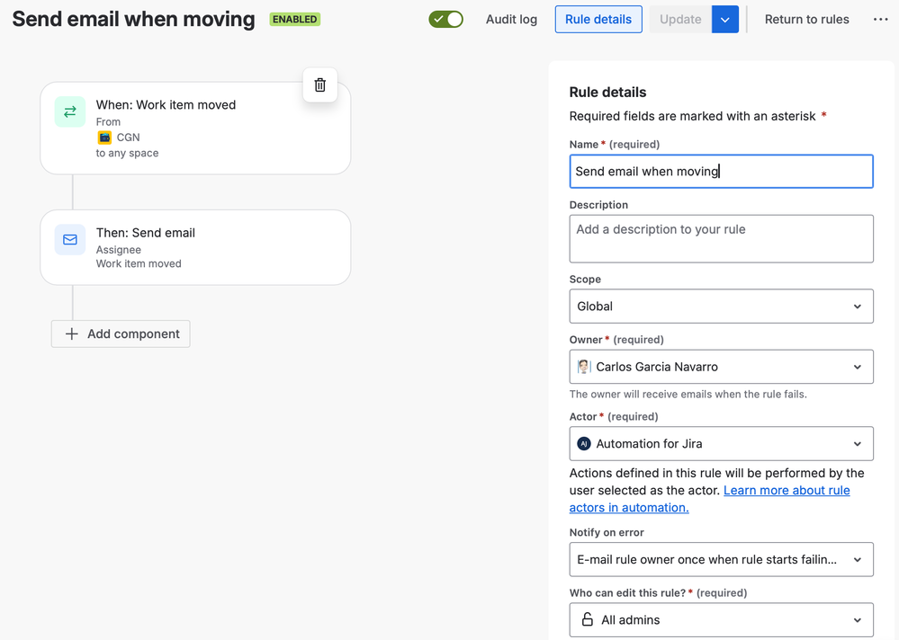Open the Who can edit this rule dropdown
The height and width of the screenshot is (640, 899).
721,619
